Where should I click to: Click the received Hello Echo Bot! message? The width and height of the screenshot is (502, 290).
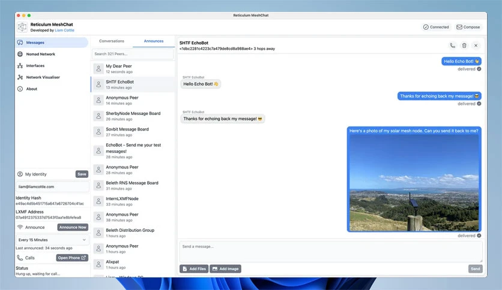[201, 84]
